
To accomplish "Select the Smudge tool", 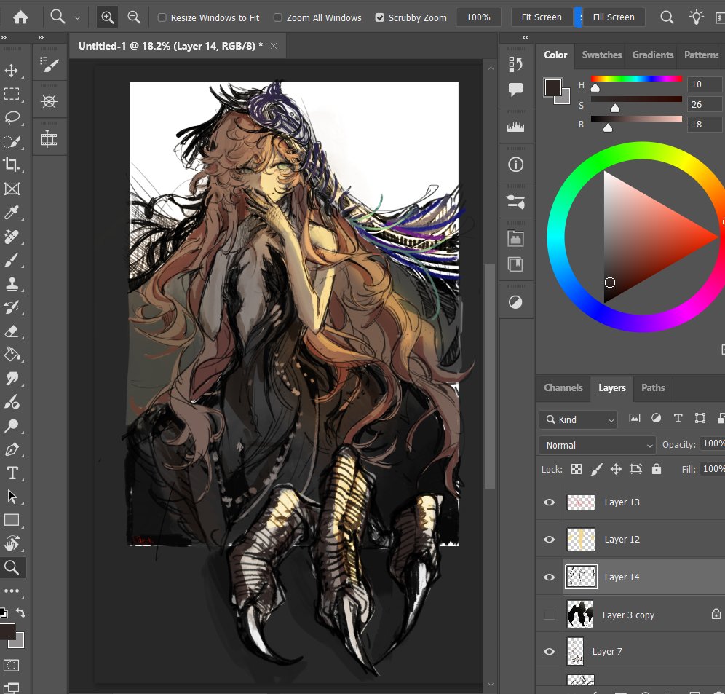I will point(12,379).
